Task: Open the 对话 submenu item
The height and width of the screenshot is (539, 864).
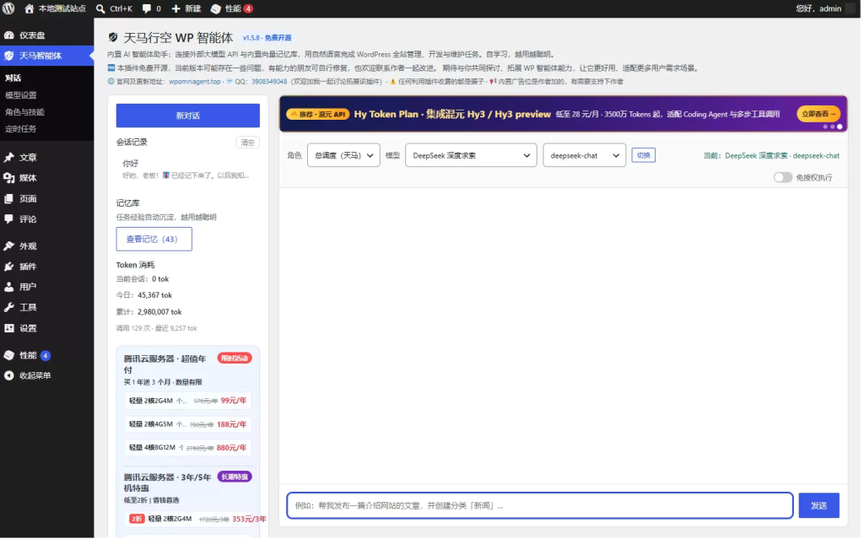Action: point(13,78)
